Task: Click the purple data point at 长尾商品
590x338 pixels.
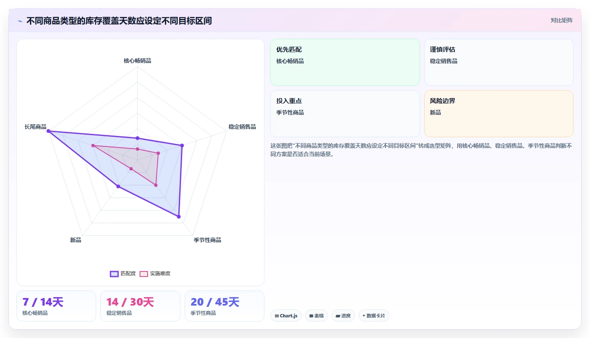Action: pos(48,131)
